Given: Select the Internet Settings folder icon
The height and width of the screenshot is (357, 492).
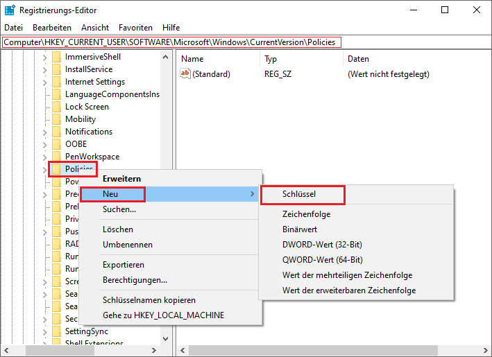Looking at the screenshot, I should click(x=56, y=82).
